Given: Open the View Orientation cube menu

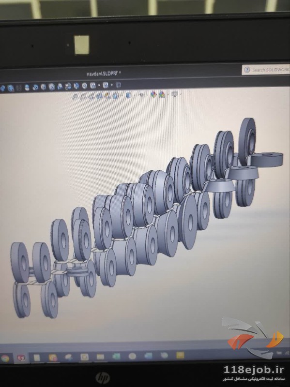Looking at the screenshot, I should pyautogui.click(x=116, y=95).
